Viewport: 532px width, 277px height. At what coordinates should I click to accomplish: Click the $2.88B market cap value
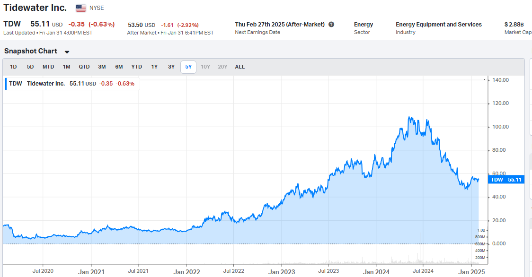click(x=514, y=25)
